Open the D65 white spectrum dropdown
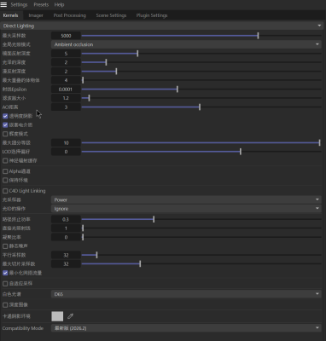Image resolution: width=326 pixels, height=341 pixels. (186, 294)
